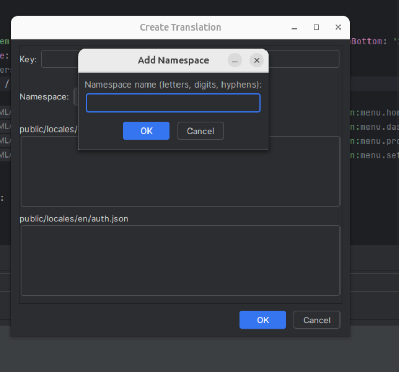The height and width of the screenshot is (372, 399).
Task: Click the public/locales/en/auth.json text area
Action: pos(181,261)
